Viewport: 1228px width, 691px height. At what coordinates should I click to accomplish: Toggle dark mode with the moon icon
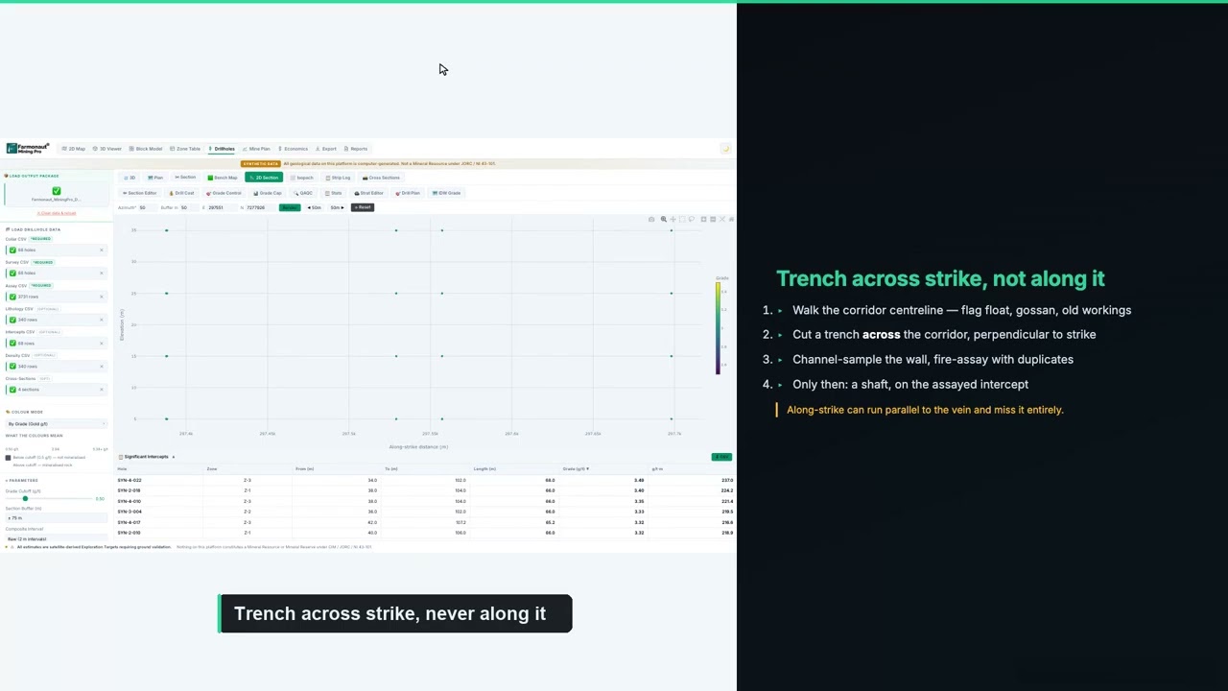click(726, 149)
